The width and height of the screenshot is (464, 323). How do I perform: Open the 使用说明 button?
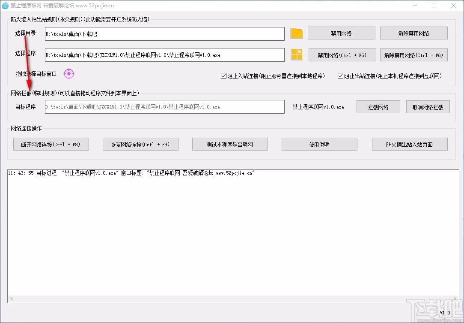(x=319, y=145)
